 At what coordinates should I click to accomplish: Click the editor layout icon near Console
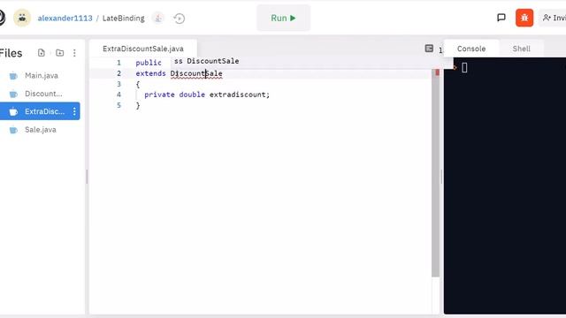(429, 49)
